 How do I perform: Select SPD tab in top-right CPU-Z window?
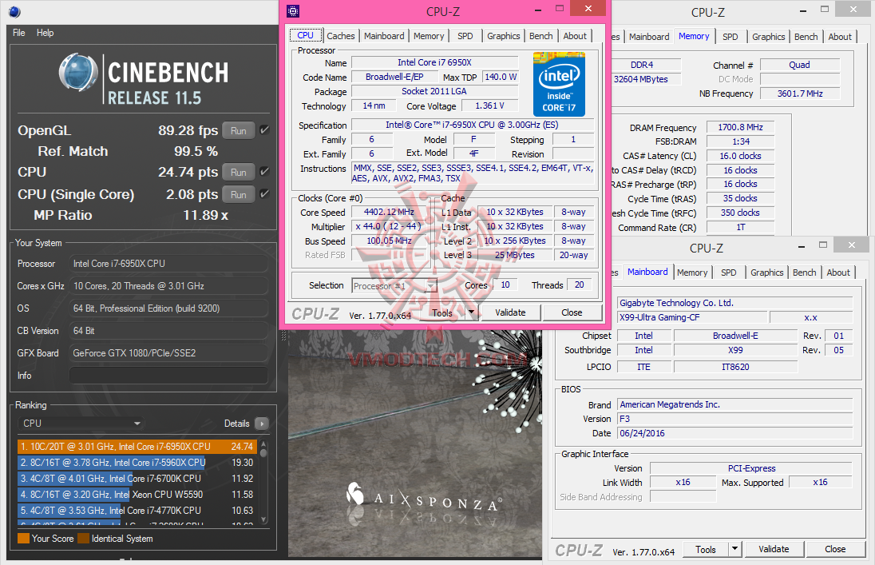pyautogui.click(x=730, y=36)
